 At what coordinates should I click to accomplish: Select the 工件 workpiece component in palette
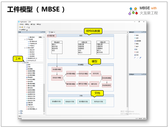coord(136,52)
